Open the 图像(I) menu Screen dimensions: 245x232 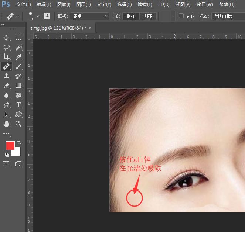pyautogui.click(x=64, y=4)
